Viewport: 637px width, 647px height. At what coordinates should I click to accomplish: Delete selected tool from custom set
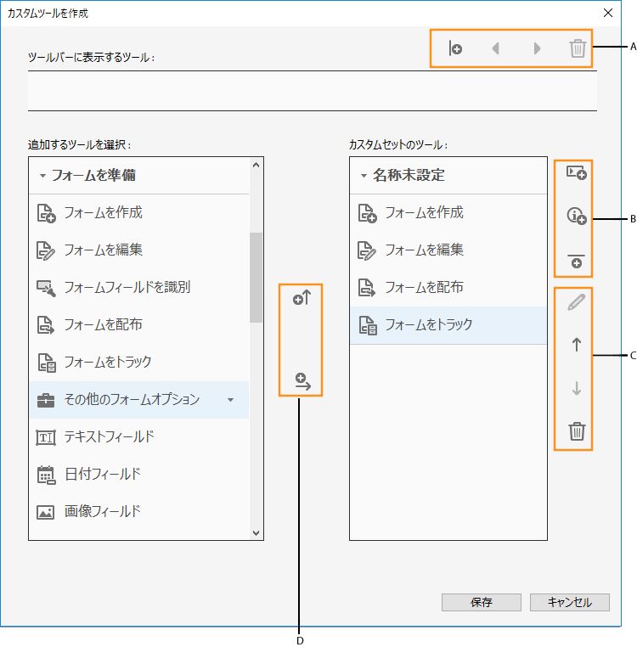point(577,431)
